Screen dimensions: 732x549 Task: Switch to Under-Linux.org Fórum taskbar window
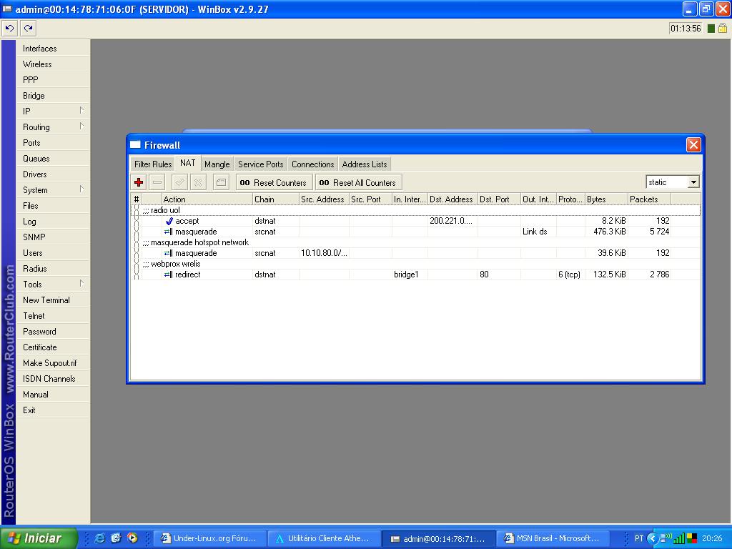pos(210,538)
